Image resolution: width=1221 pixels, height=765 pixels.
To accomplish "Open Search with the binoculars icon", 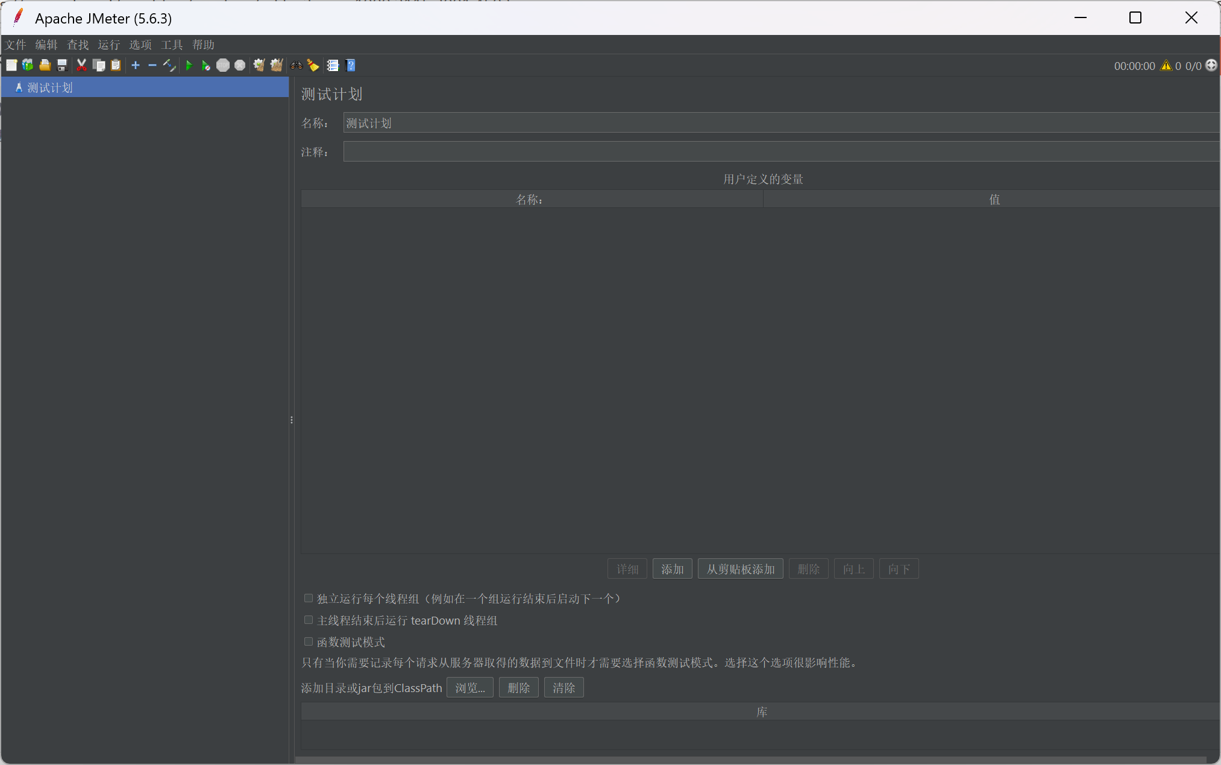I will click(297, 65).
